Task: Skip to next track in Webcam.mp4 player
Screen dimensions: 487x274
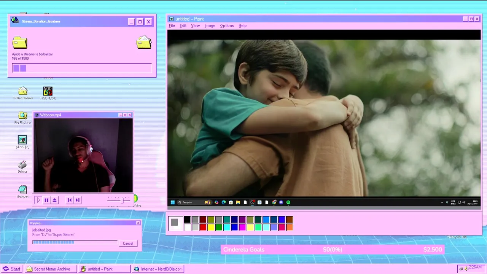Action: point(78,200)
